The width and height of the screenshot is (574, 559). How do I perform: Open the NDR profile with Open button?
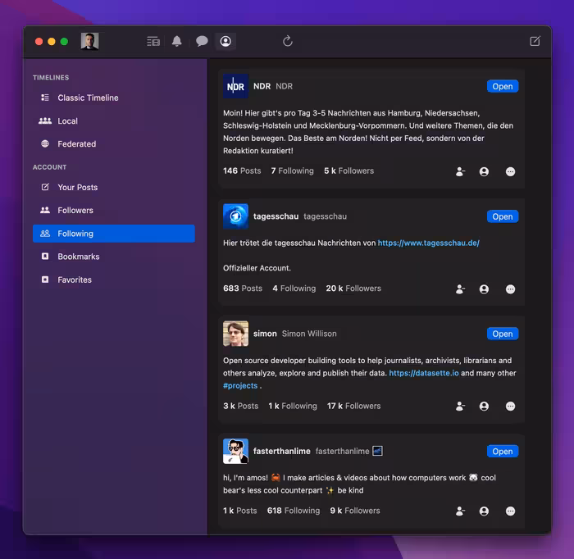502,86
